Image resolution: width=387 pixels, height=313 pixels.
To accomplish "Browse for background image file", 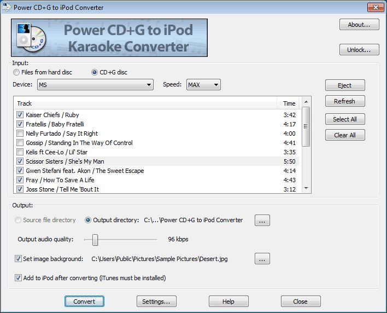I will tap(262, 259).
